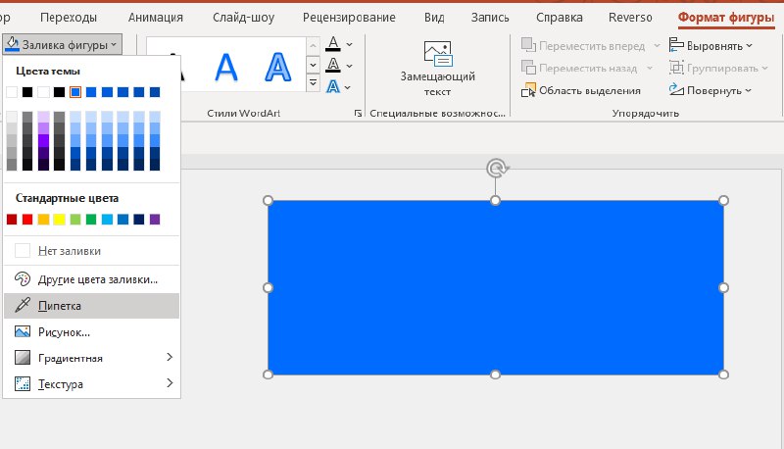Open the Рецензирование tab
Viewport: 784px width, 449px height.
point(349,18)
